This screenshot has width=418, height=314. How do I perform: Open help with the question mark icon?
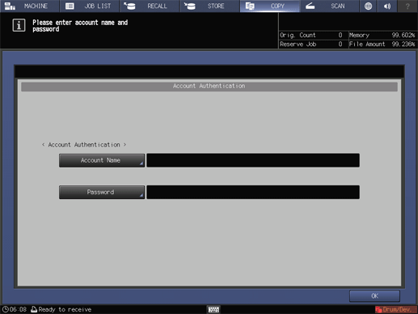point(407,6)
